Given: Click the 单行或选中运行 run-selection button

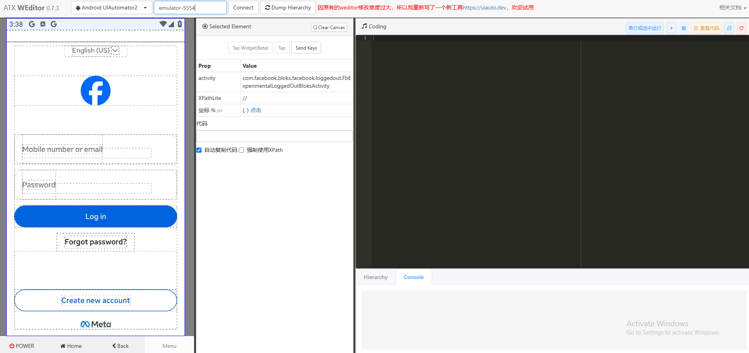Looking at the screenshot, I should pos(645,28).
